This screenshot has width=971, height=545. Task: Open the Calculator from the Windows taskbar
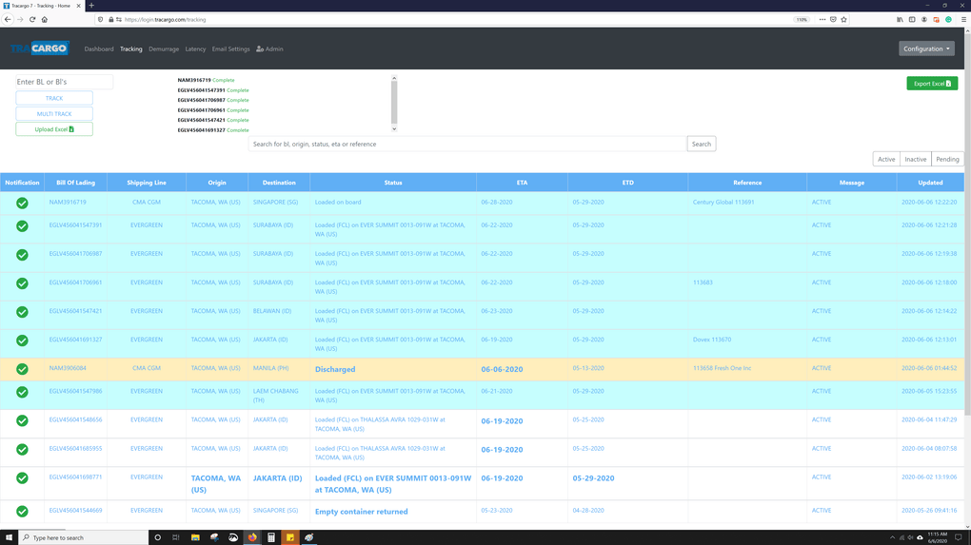(x=271, y=537)
